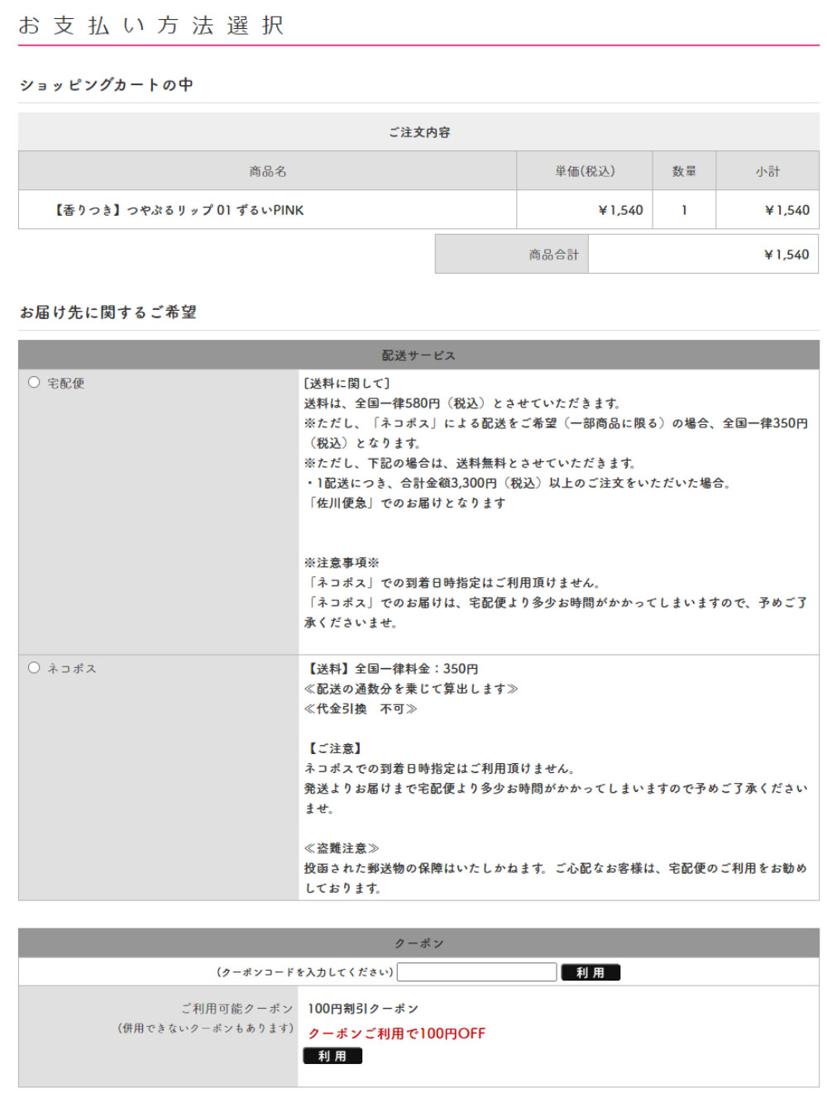Viewport: 827px width, 1093px height.
Task: Click the 商品名 column header
Action: (x=267, y=171)
